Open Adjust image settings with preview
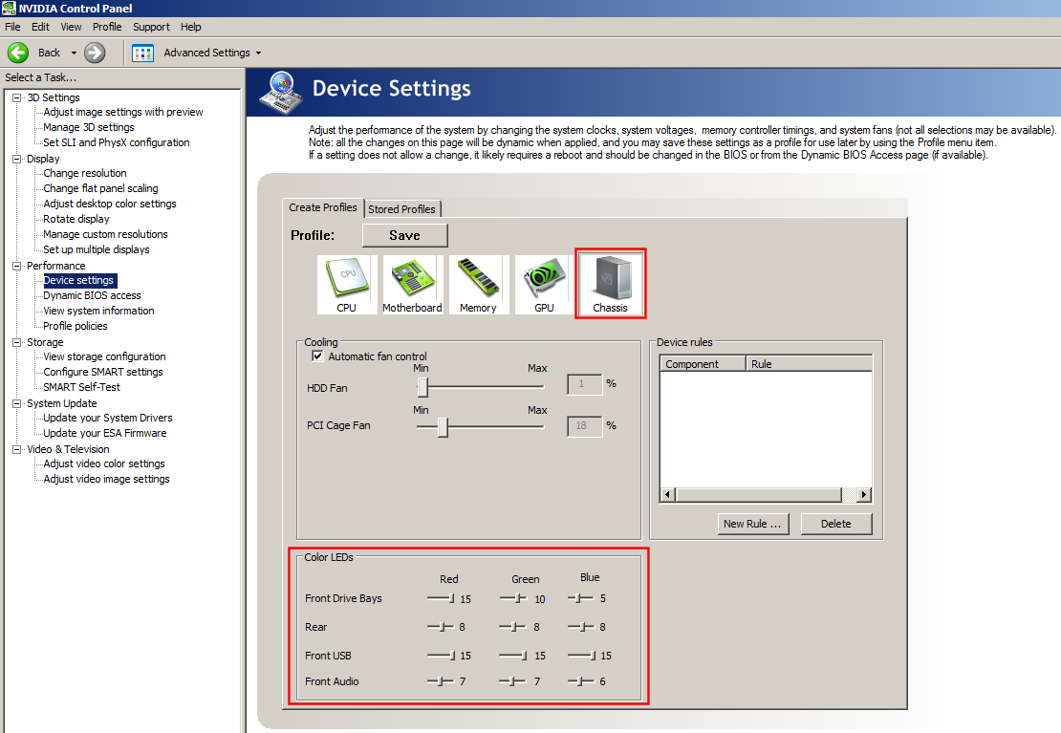Screen dimensions: 1061x733 tap(123, 113)
